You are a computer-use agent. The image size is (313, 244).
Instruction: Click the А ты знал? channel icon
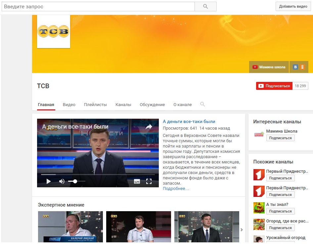point(259,208)
